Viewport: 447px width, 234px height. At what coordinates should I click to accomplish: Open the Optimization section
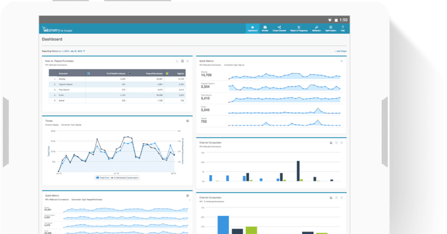coord(331,28)
